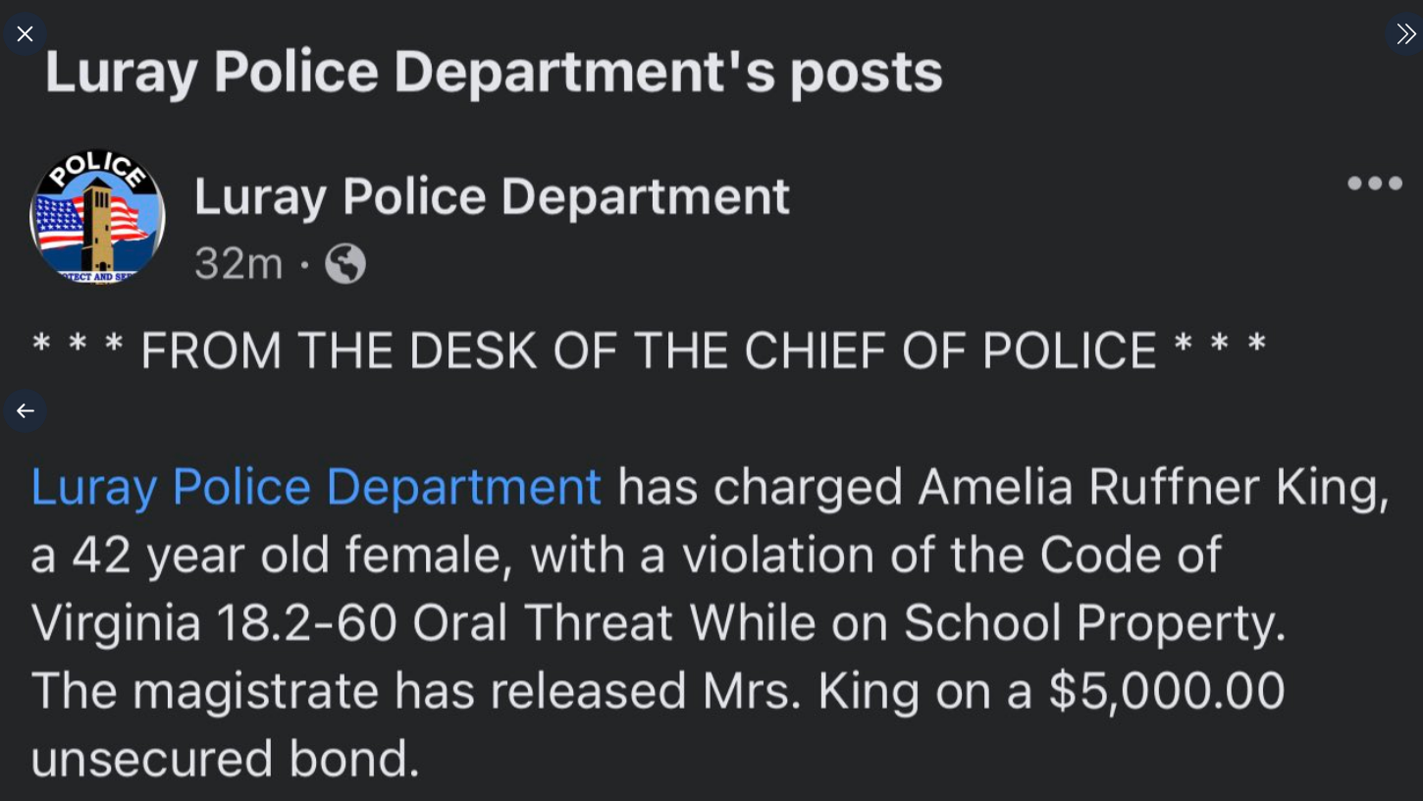Viewport: 1423px width, 801px height.
Task: Click the $5,000.00 bond amount
Action: (1167, 691)
